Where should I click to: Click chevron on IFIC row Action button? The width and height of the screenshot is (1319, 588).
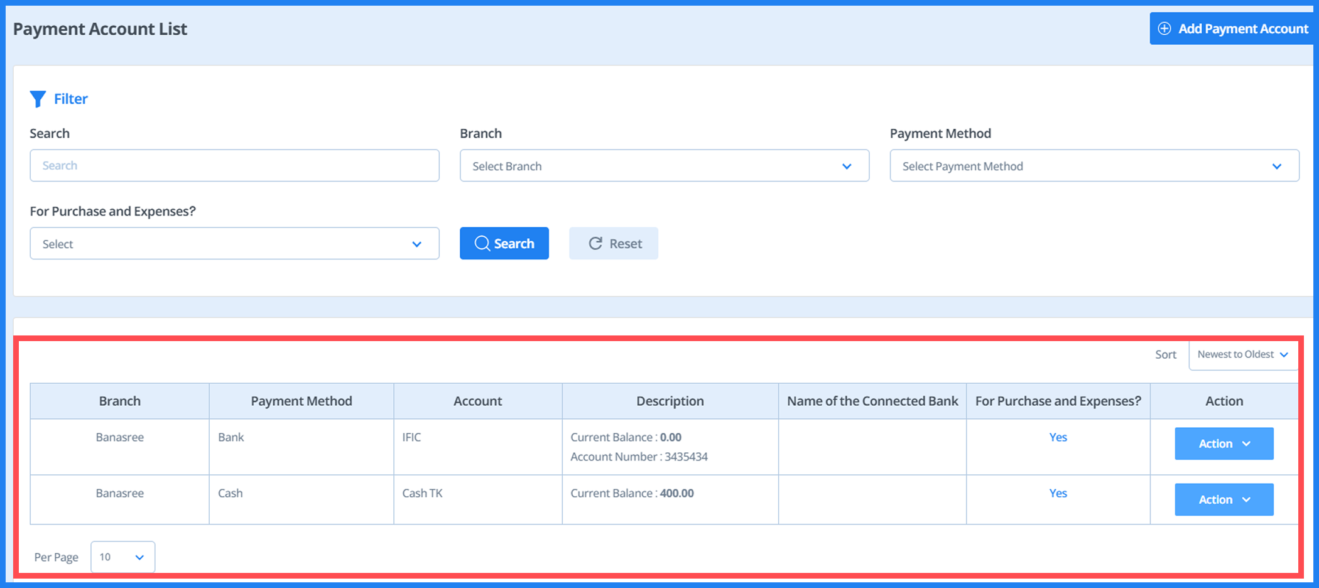pyautogui.click(x=1246, y=444)
